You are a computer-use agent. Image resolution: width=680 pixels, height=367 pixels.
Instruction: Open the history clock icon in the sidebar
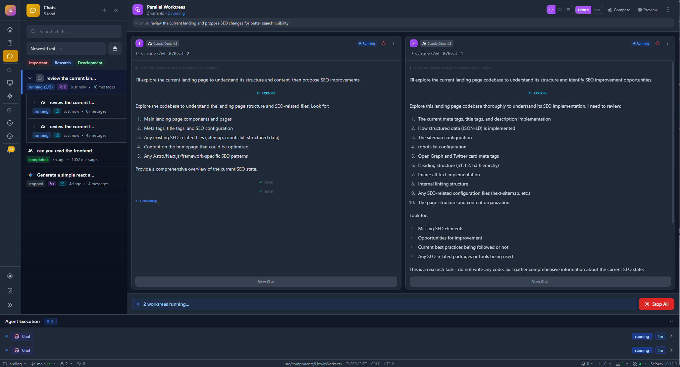[x=10, y=123]
